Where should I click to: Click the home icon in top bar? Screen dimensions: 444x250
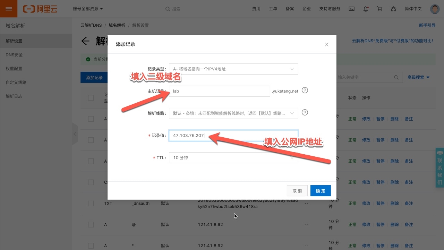pos(393,9)
